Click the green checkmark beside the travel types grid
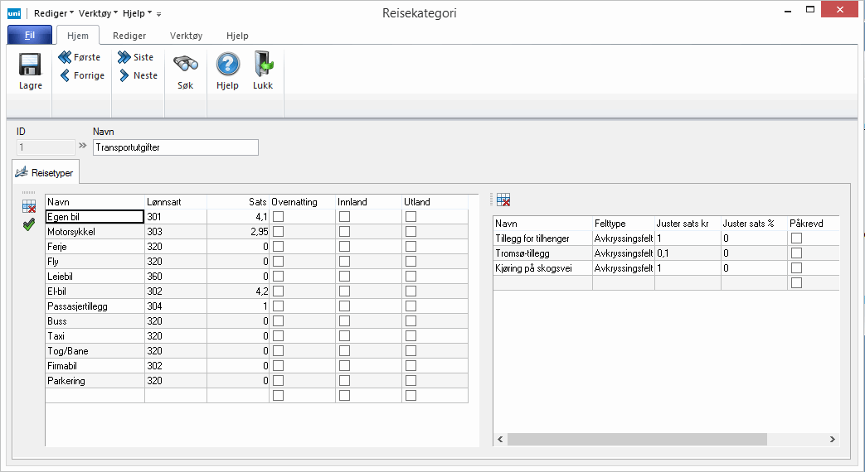The width and height of the screenshot is (865, 472). [x=29, y=224]
